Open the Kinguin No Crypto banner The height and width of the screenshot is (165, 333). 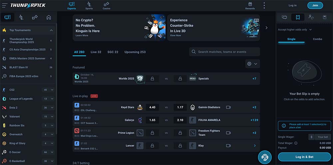(119, 28)
